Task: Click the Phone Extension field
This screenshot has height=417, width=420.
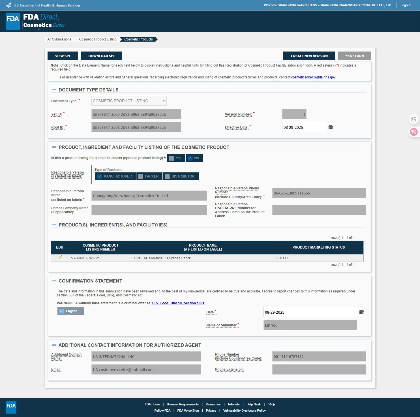Action: click(x=319, y=370)
